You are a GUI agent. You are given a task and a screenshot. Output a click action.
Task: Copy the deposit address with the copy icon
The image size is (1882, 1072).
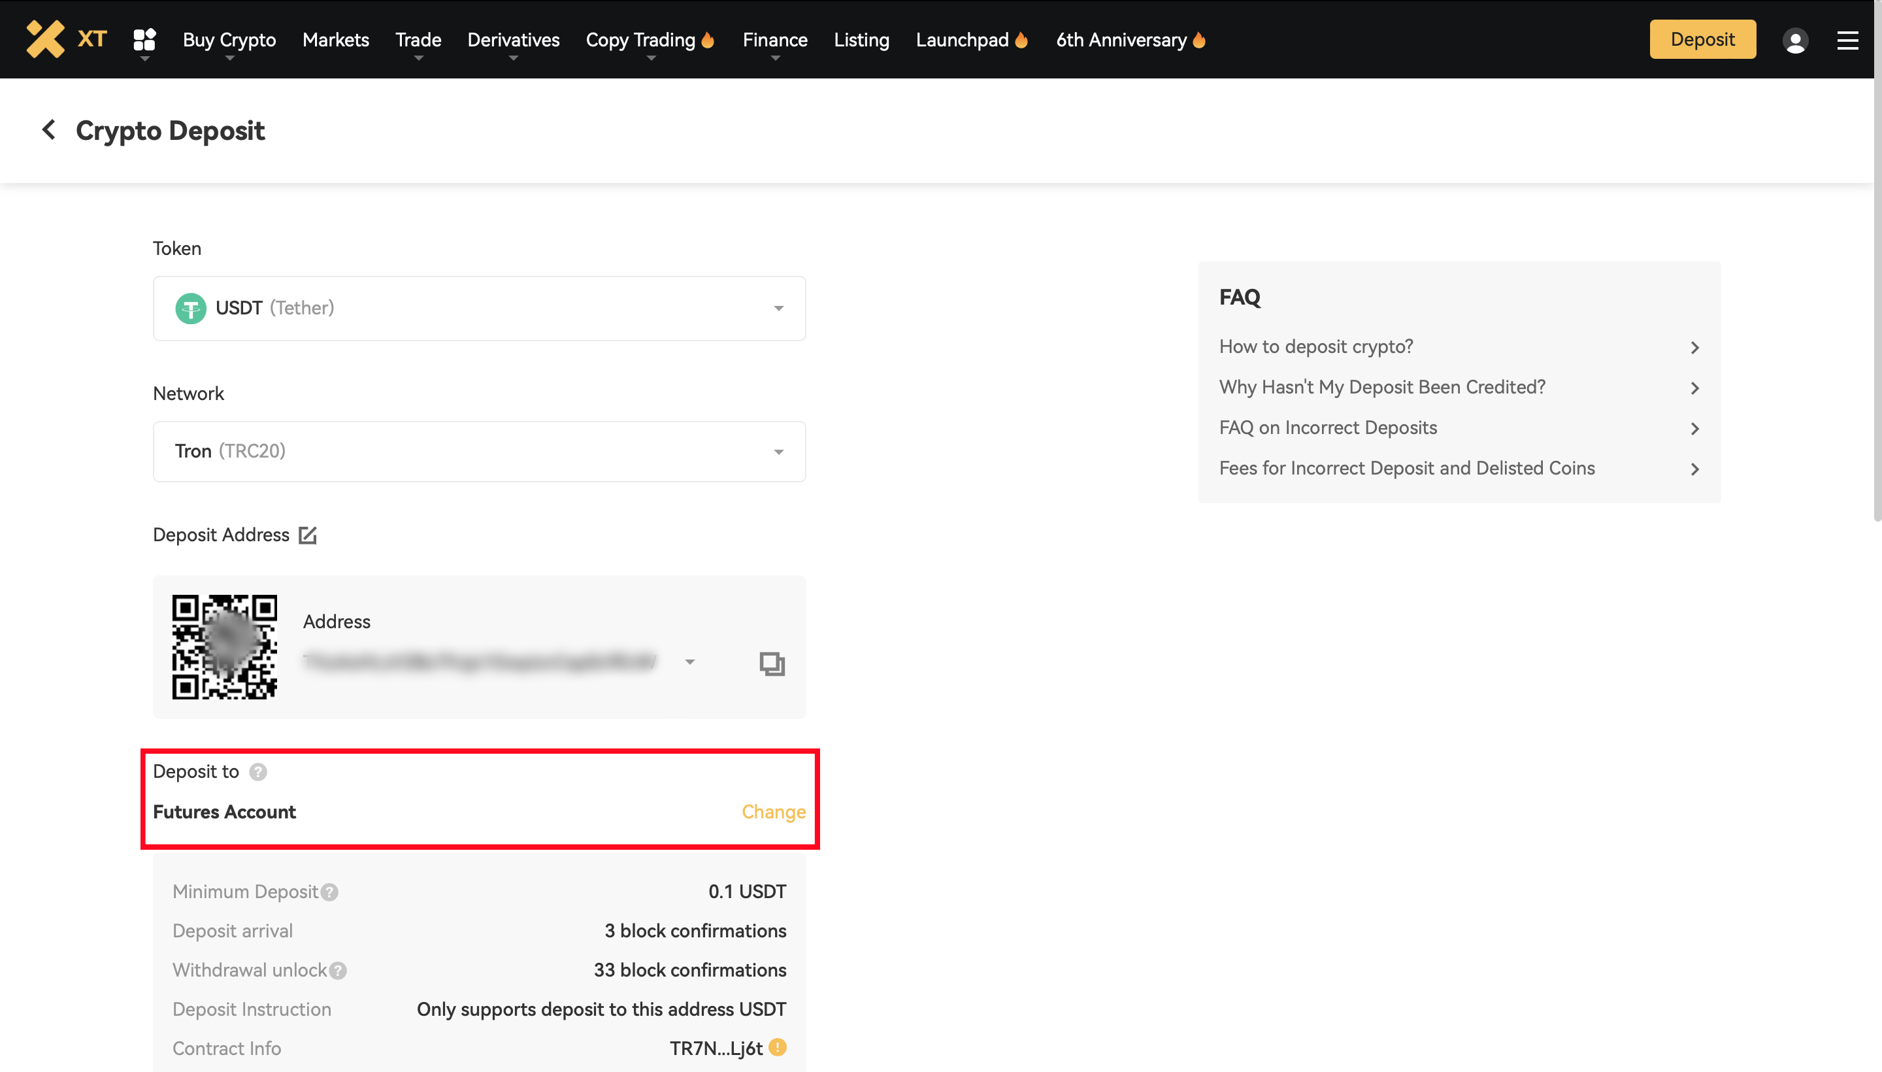[x=771, y=663]
